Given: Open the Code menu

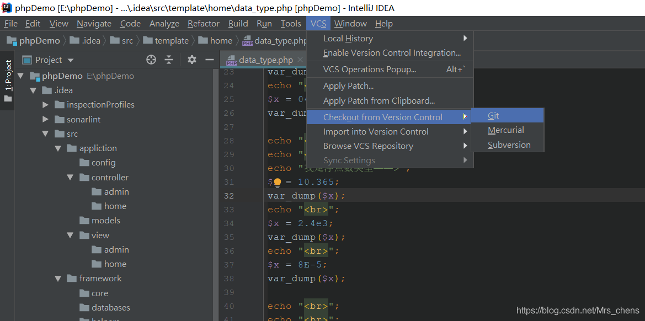Looking at the screenshot, I should pos(130,24).
